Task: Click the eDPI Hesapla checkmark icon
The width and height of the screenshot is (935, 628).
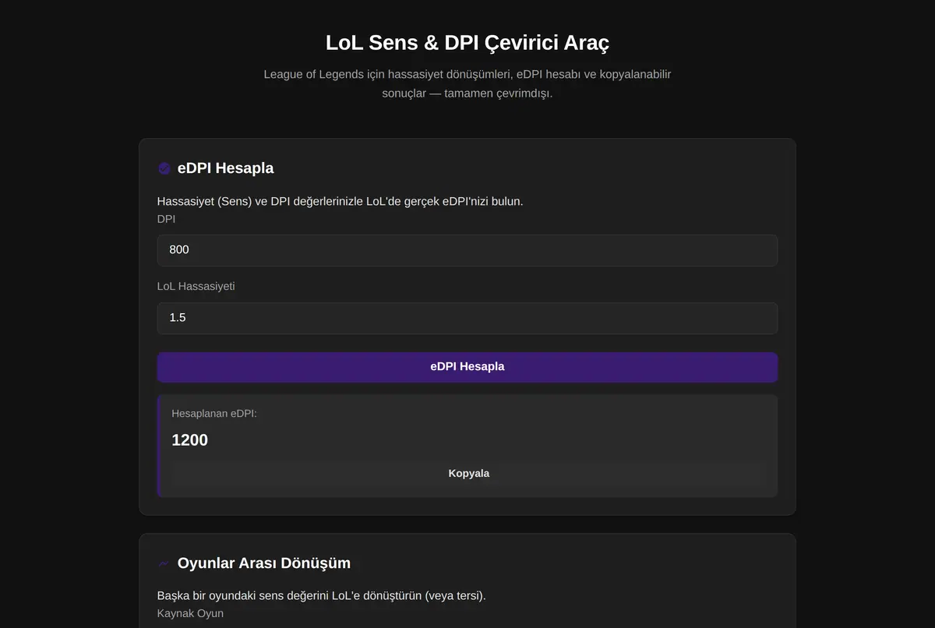Action: (x=164, y=168)
